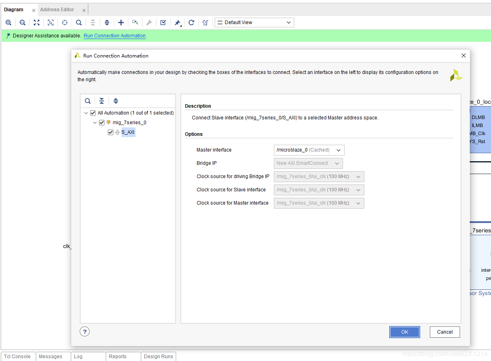Image resolution: width=491 pixels, height=361 pixels.
Task: Click the Optimize Routing icon
Action: [205, 23]
